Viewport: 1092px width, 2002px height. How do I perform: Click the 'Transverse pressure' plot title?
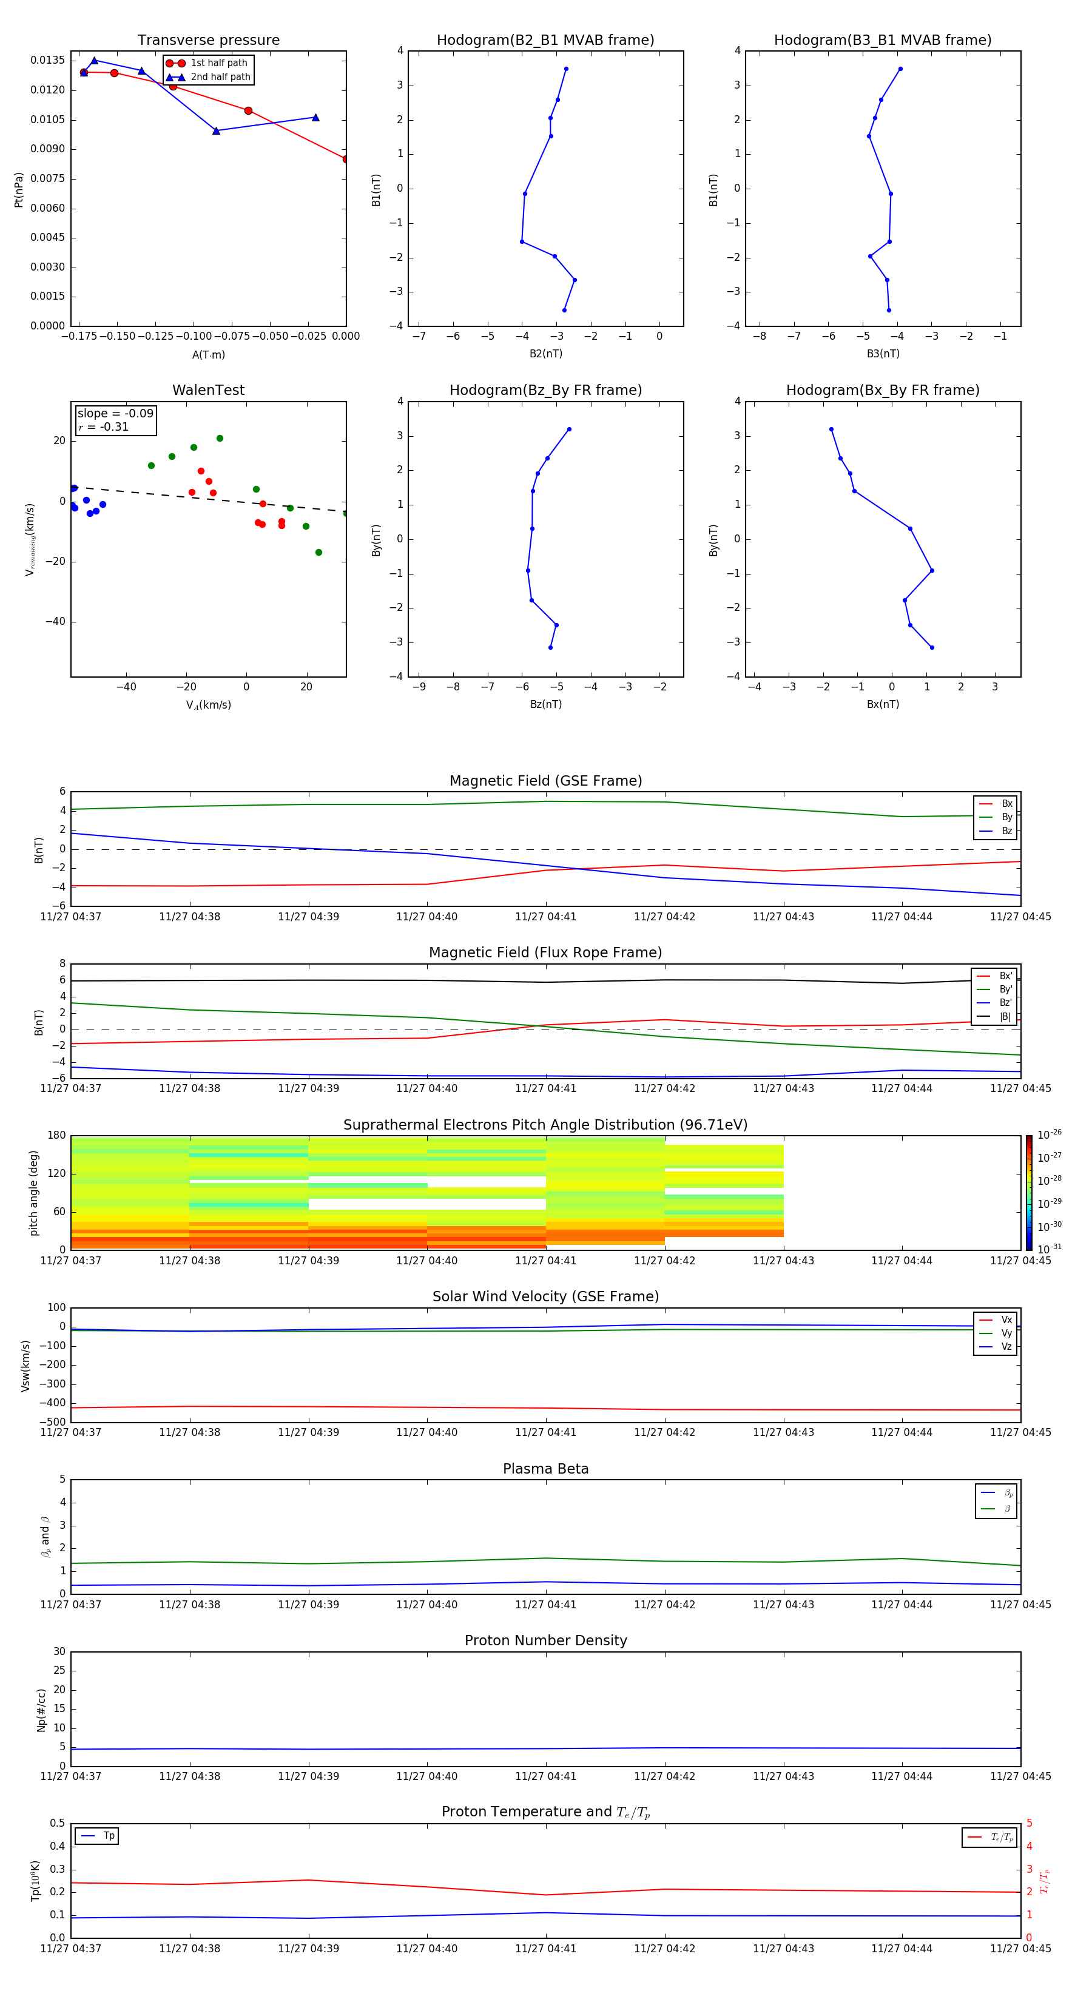pyautogui.click(x=208, y=41)
